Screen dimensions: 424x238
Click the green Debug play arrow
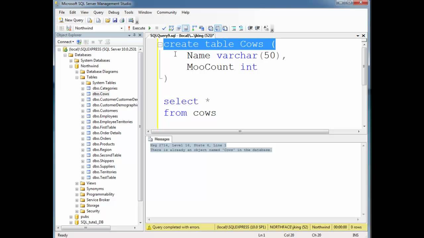[150, 28]
